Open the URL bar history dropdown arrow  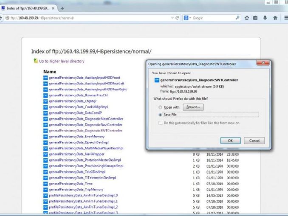point(172,18)
